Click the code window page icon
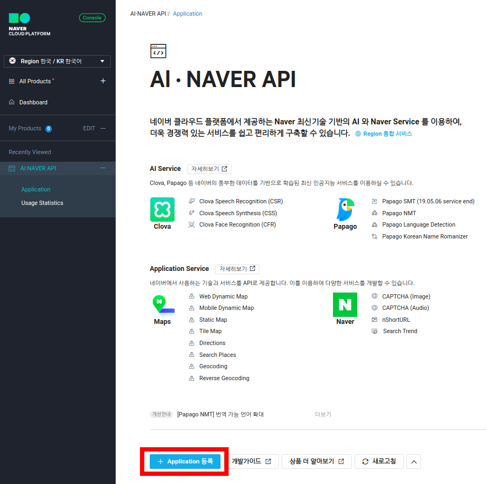Screen dimensions: 487x484 point(158,51)
